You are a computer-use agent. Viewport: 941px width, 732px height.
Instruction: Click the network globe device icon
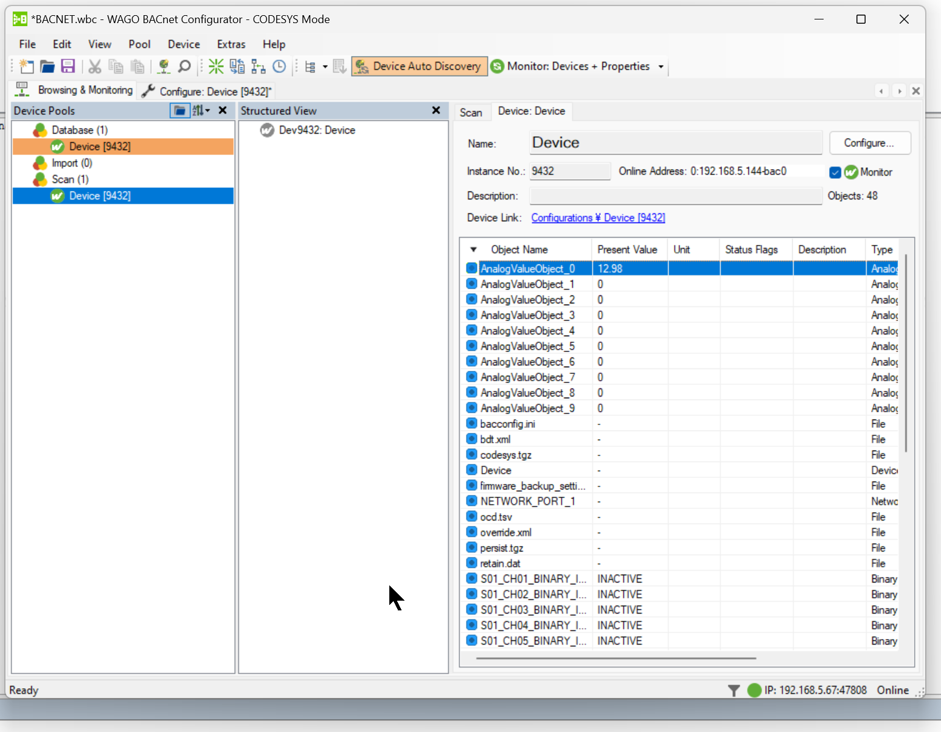(x=163, y=66)
